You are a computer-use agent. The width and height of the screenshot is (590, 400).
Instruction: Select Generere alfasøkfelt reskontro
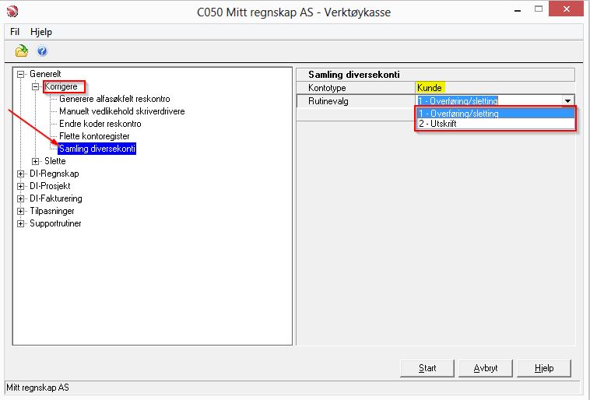pyautogui.click(x=114, y=99)
